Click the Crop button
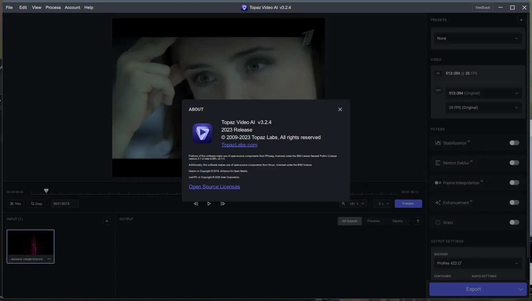 coord(36,204)
